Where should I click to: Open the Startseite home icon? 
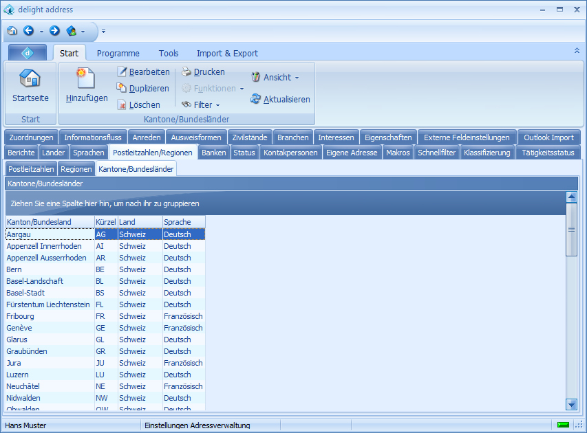[30, 78]
